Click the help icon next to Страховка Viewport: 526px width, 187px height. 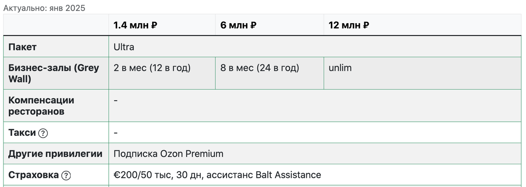[66, 175]
